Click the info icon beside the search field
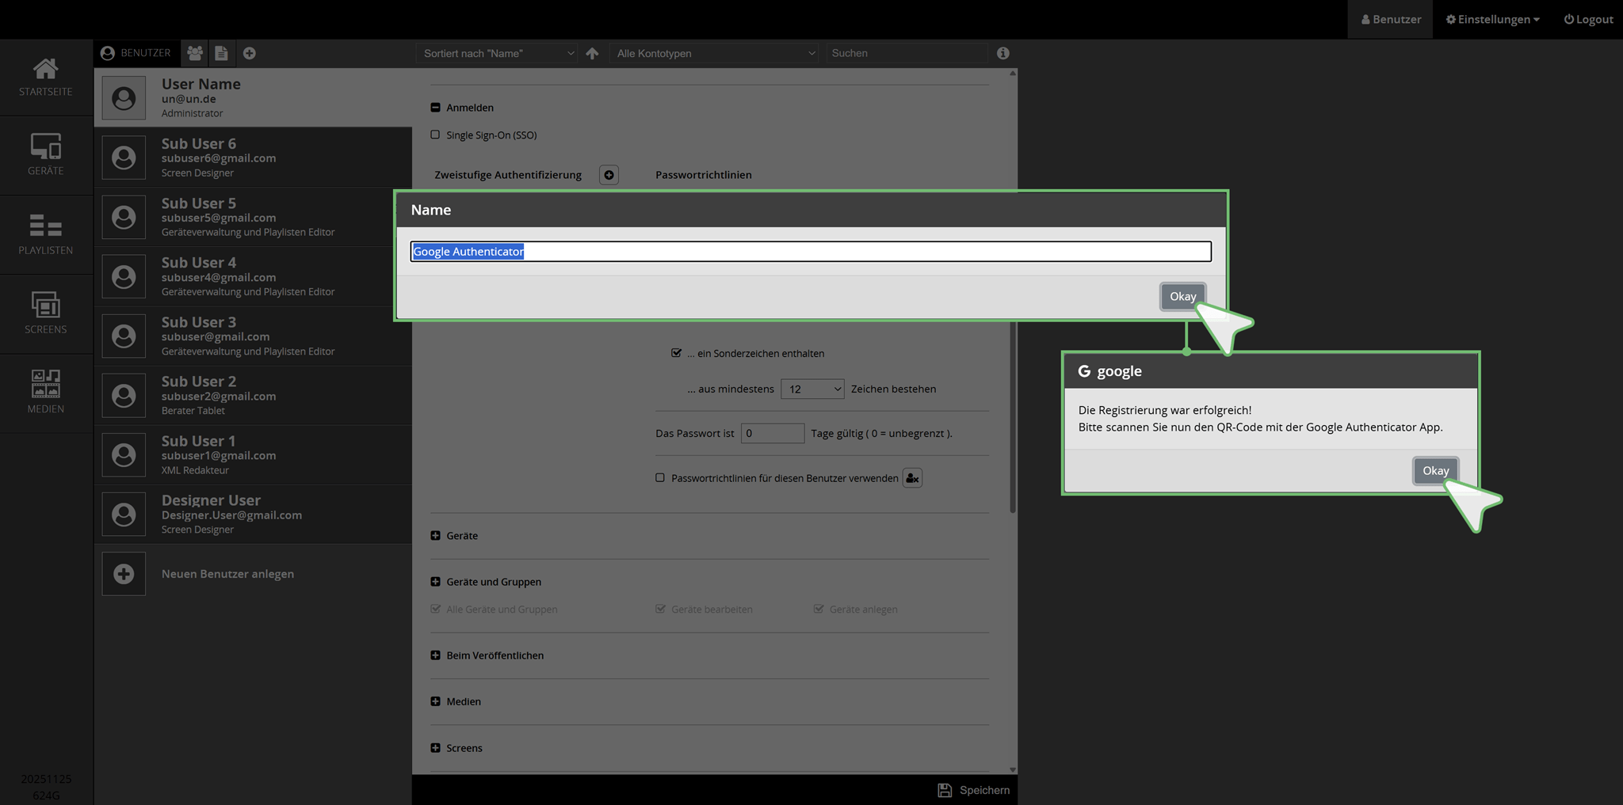Viewport: 1623px width, 805px height. 1003,53
